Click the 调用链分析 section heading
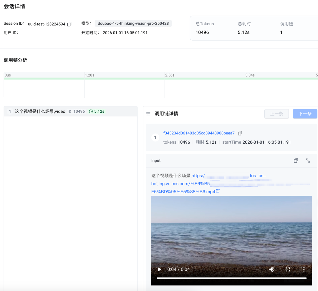318x291 pixels. tap(15, 60)
